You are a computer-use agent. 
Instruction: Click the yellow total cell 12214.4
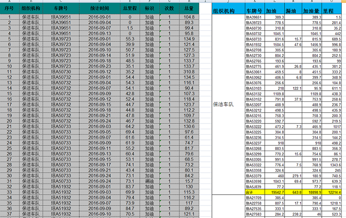pyautogui.click(x=334, y=192)
